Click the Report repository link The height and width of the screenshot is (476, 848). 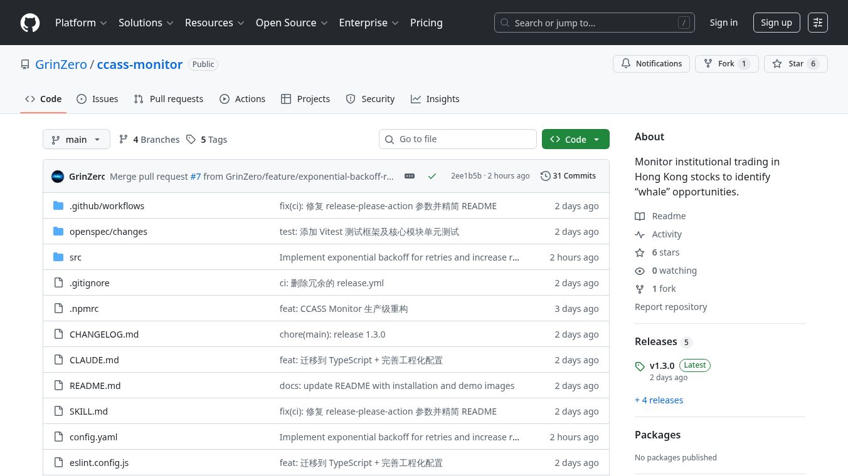670,306
